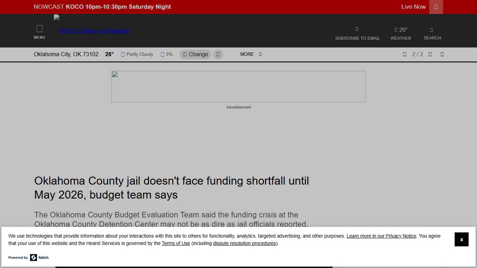Click the Search icon in header
This screenshot has height=268, width=477.
(432, 30)
